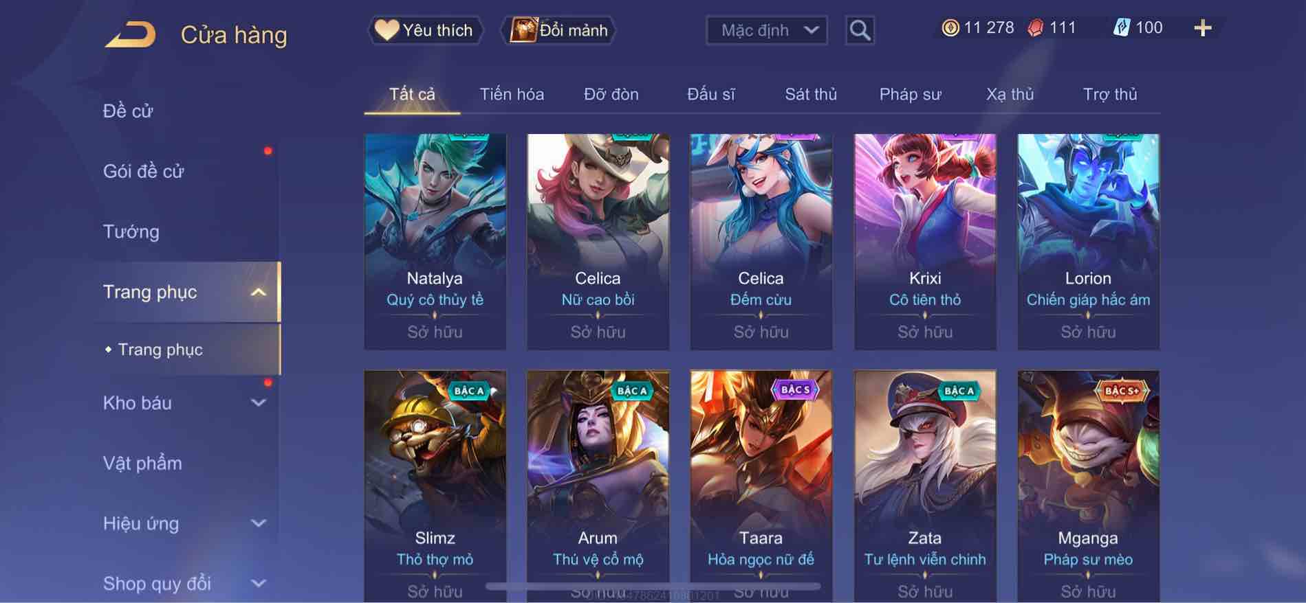Switch to the Pháp sư tab
The height and width of the screenshot is (603, 1306).
[910, 94]
